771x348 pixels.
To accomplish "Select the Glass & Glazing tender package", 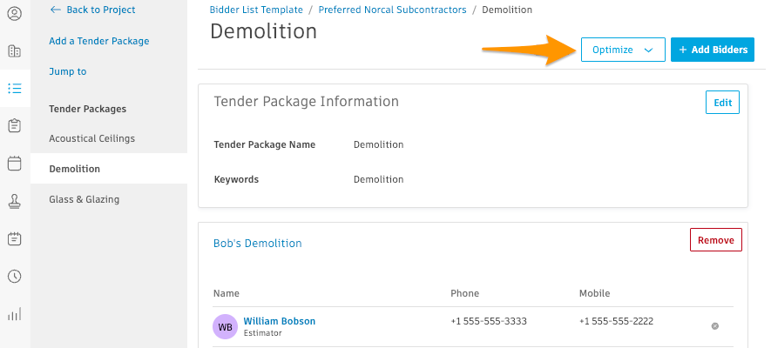I will click(85, 199).
